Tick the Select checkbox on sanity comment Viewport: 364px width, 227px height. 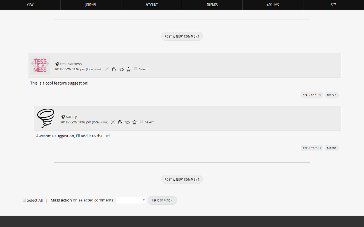click(x=141, y=121)
